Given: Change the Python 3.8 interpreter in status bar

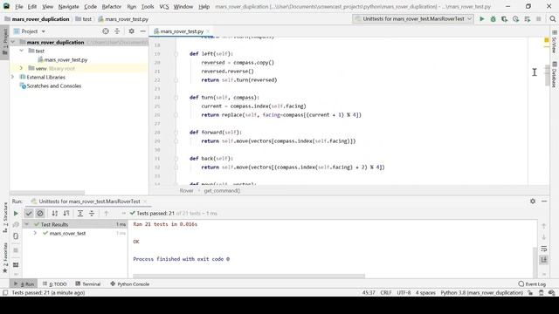Looking at the screenshot, I should pyautogui.click(x=481, y=293).
